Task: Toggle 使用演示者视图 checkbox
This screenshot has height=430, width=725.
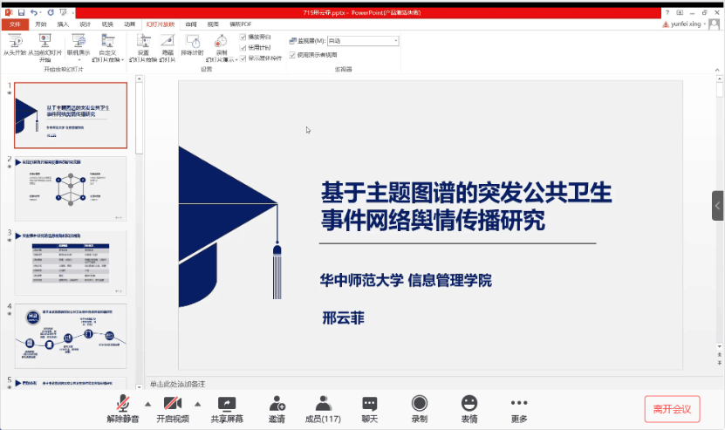Action: tap(292, 54)
